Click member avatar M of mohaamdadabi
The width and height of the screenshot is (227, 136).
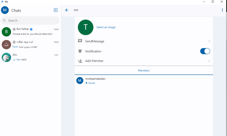tap(80, 81)
